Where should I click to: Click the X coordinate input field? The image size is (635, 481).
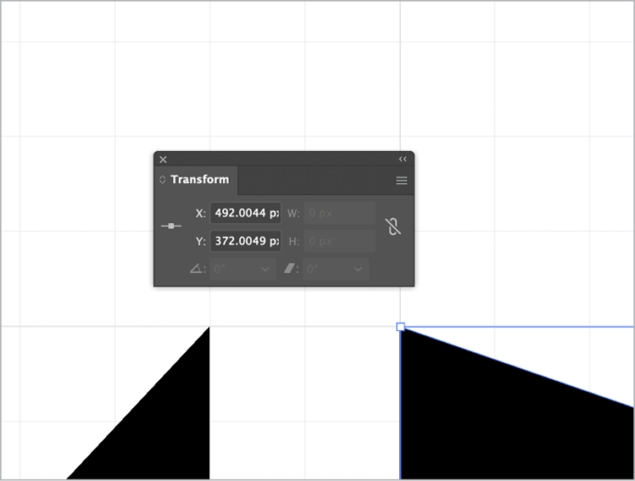[245, 213]
